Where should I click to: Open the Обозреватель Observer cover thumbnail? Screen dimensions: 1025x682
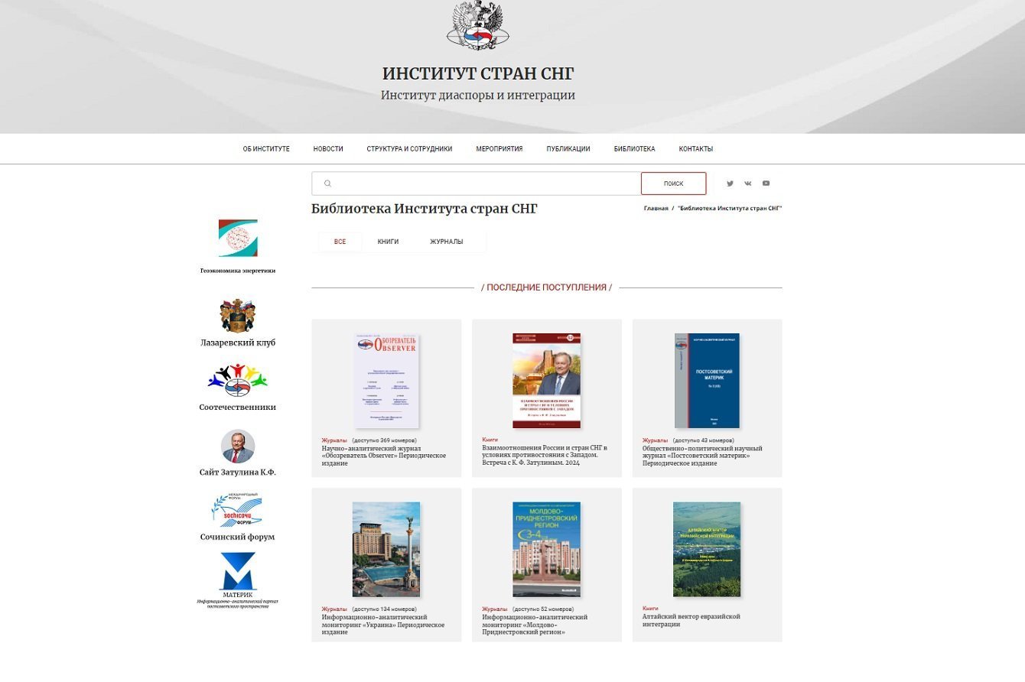386,381
